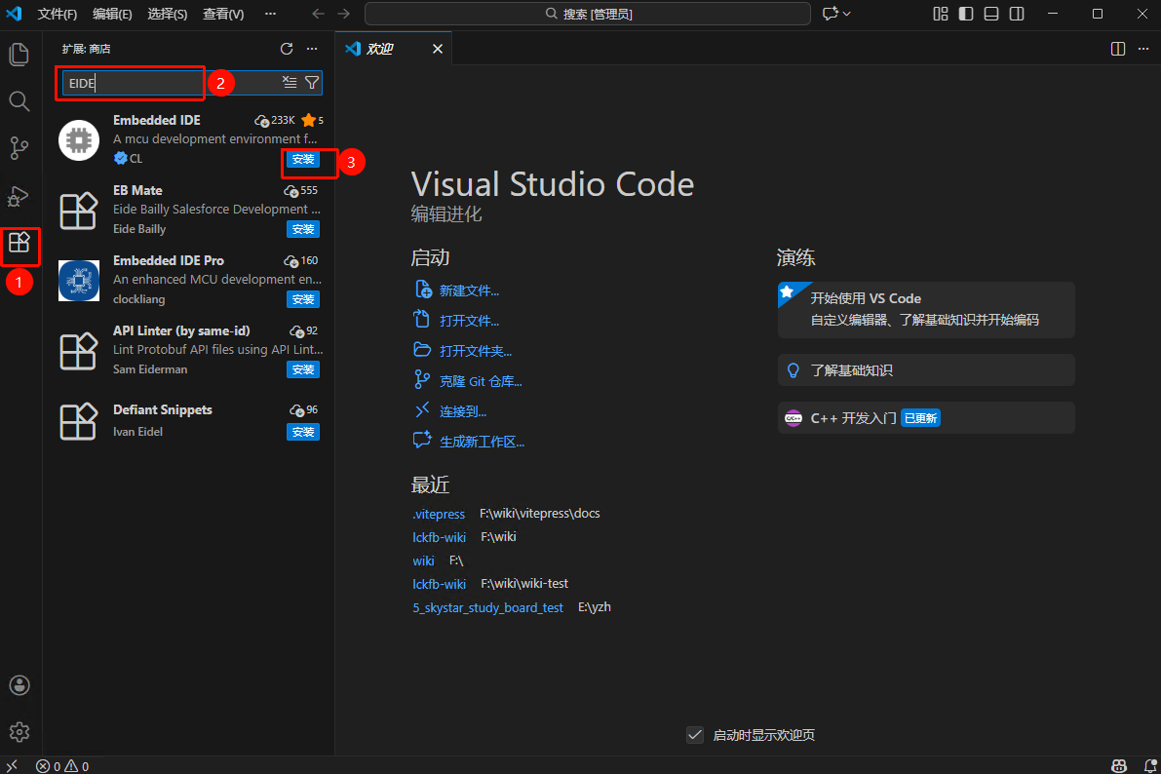Open the 文件(F) menu
1161x774 pixels.
pyautogui.click(x=58, y=14)
